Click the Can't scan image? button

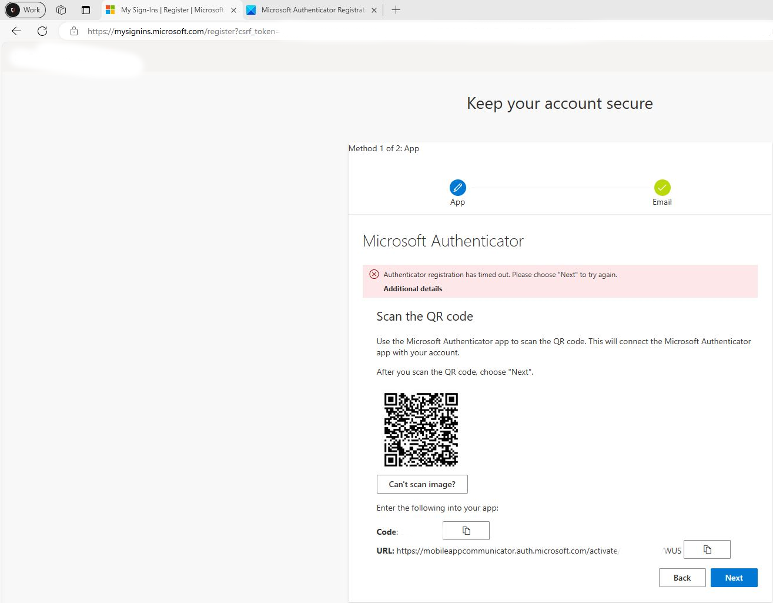(x=422, y=484)
